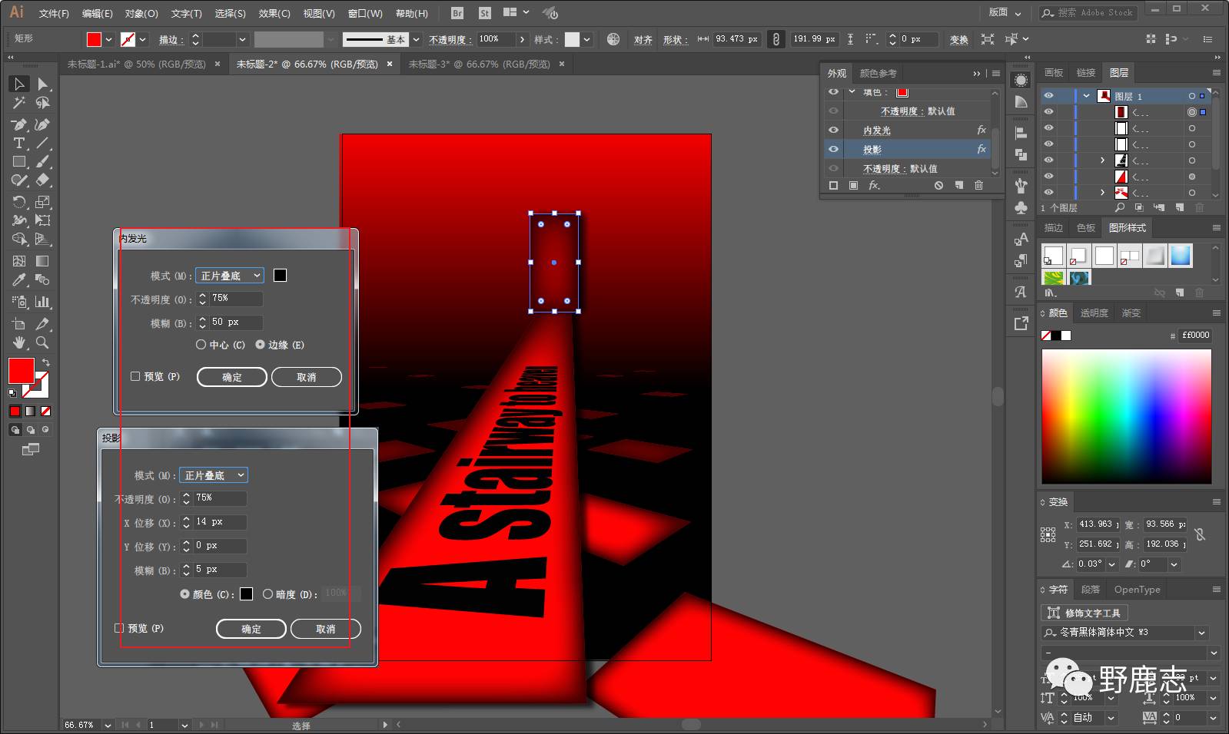Switch to the 未标题-3 document tab
This screenshot has width=1229, height=734.
point(479,64)
